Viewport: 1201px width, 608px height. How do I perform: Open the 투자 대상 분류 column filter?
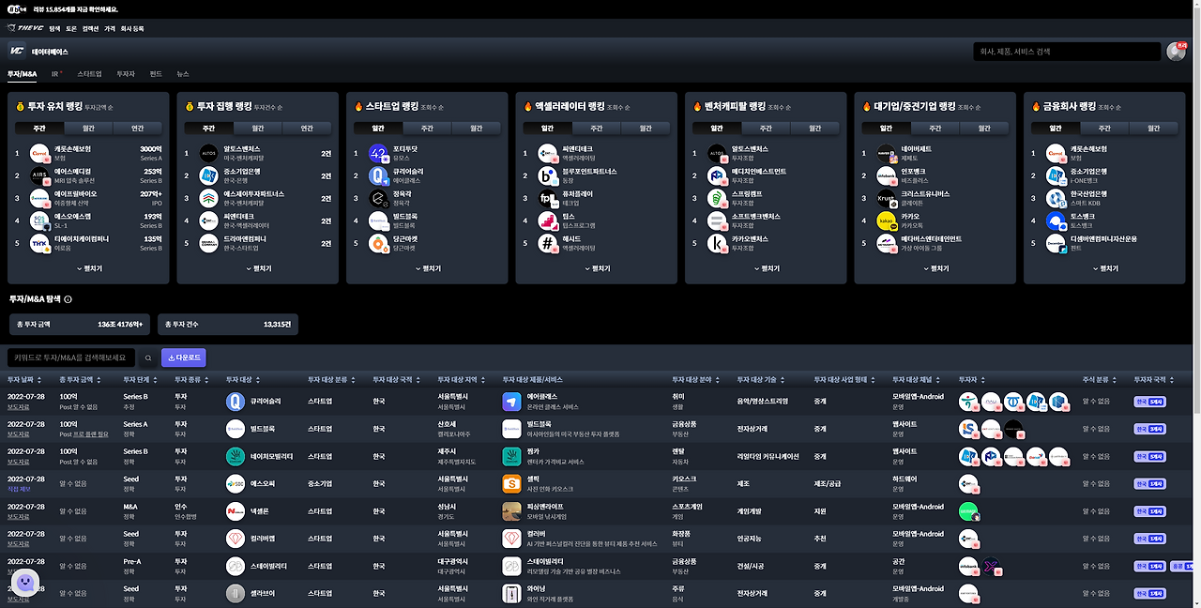pyautogui.click(x=354, y=380)
